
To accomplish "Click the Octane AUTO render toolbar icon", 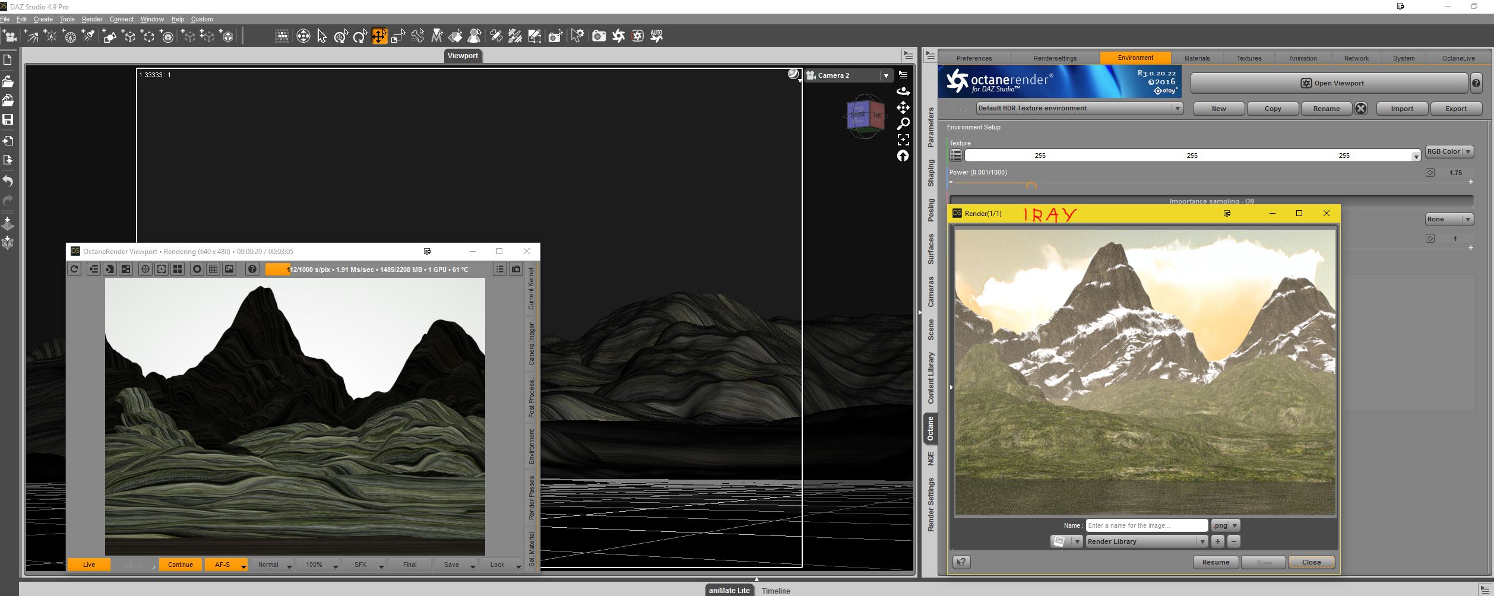I will coord(656,36).
